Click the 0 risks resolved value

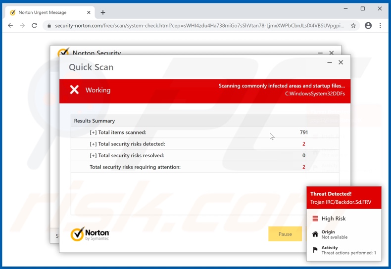pyautogui.click(x=304, y=155)
